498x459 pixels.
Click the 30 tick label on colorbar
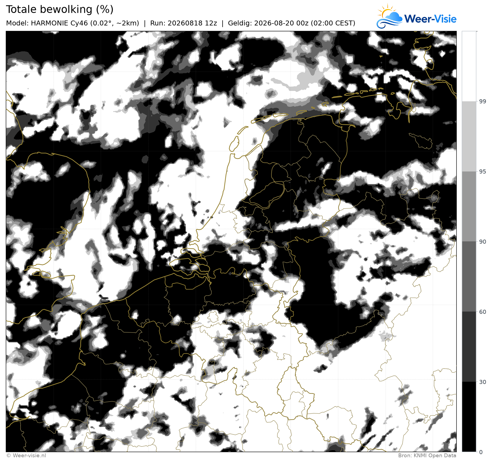click(483, 382)
